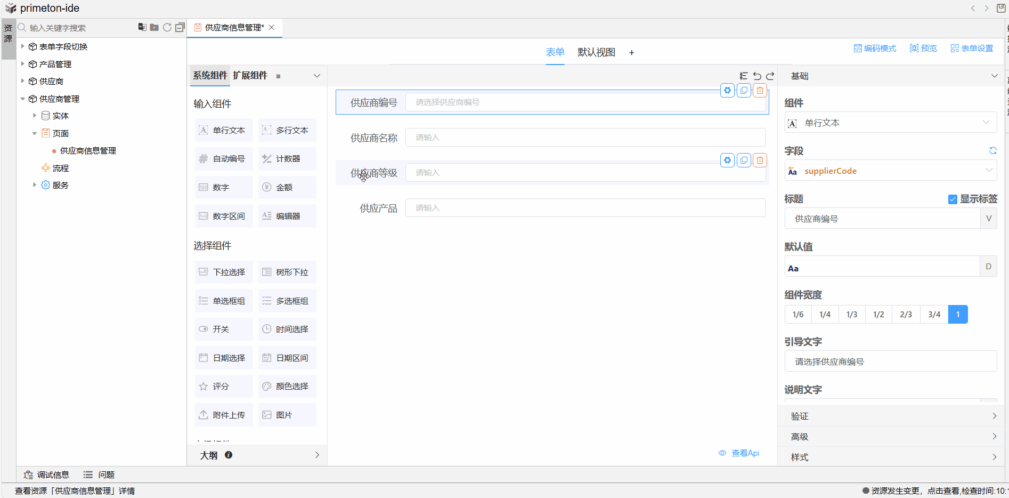Click the 引导文字 input field

point(890,362)
